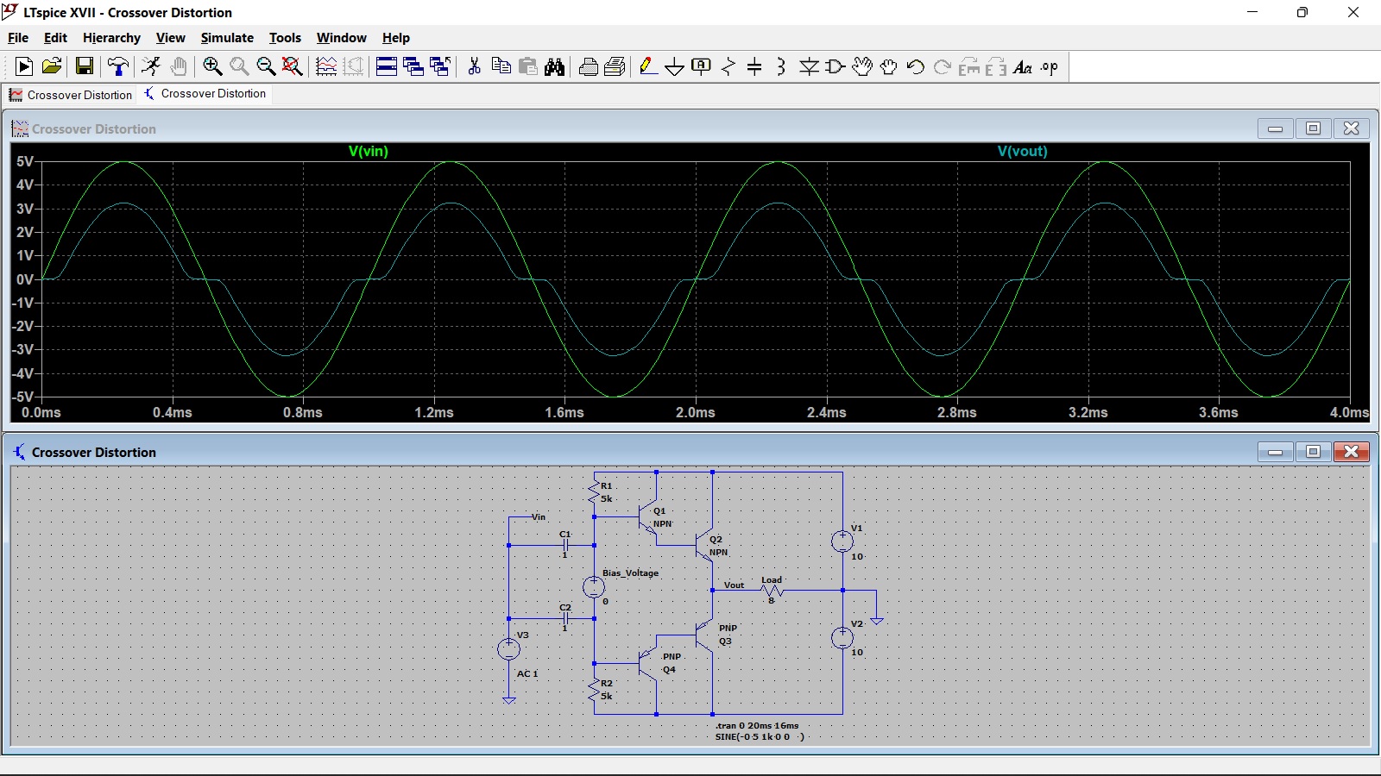
Task: Maximize the schematic child window
Action: (x=1313, y=452)
